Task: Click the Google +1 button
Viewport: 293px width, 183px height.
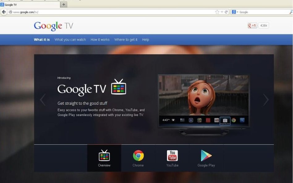Action: [252, 26]
